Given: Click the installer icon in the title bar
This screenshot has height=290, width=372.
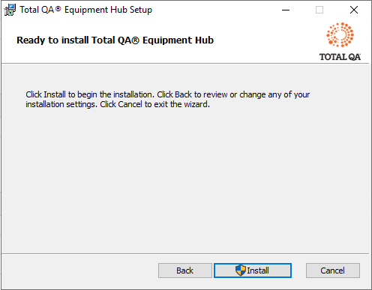Looking at the screenshot, I should point(10,10).
